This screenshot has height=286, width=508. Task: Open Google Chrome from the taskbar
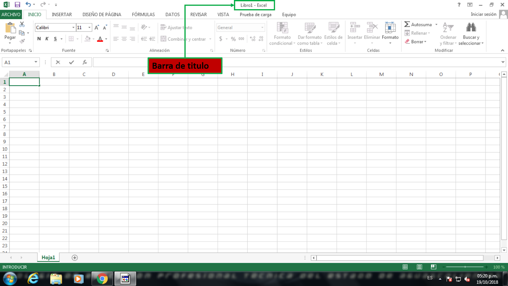coord(102,278)
